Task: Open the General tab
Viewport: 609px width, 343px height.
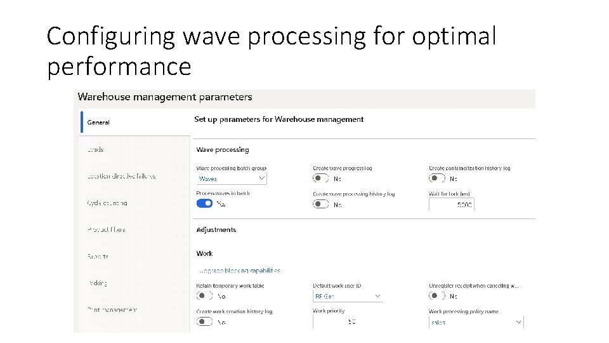Action: pyautogui.click(x=99, y=122)
